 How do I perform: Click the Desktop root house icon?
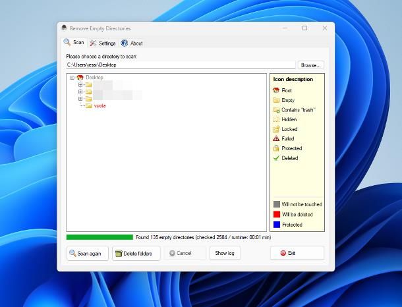[x=80, y=77]
